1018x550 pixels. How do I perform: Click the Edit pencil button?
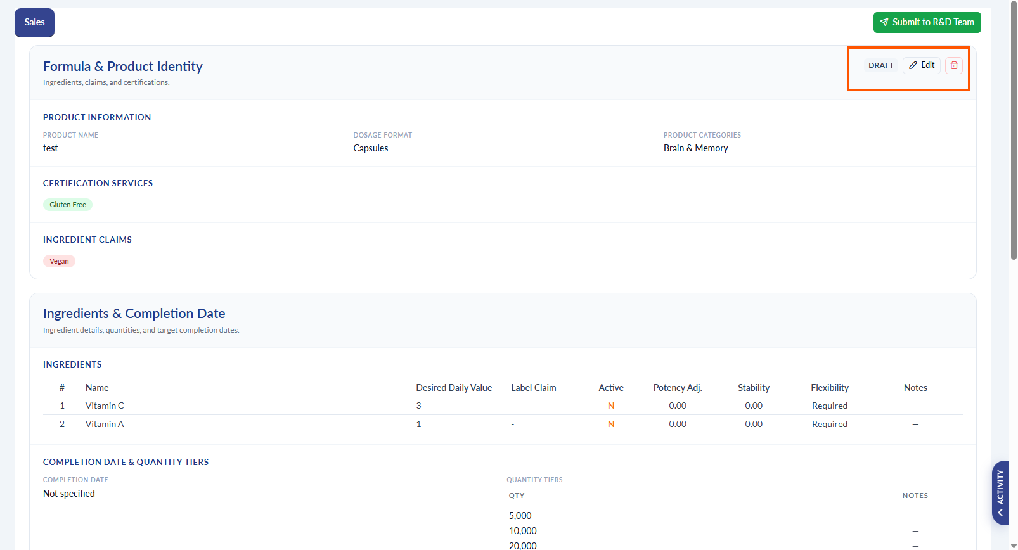pos(922,65)
